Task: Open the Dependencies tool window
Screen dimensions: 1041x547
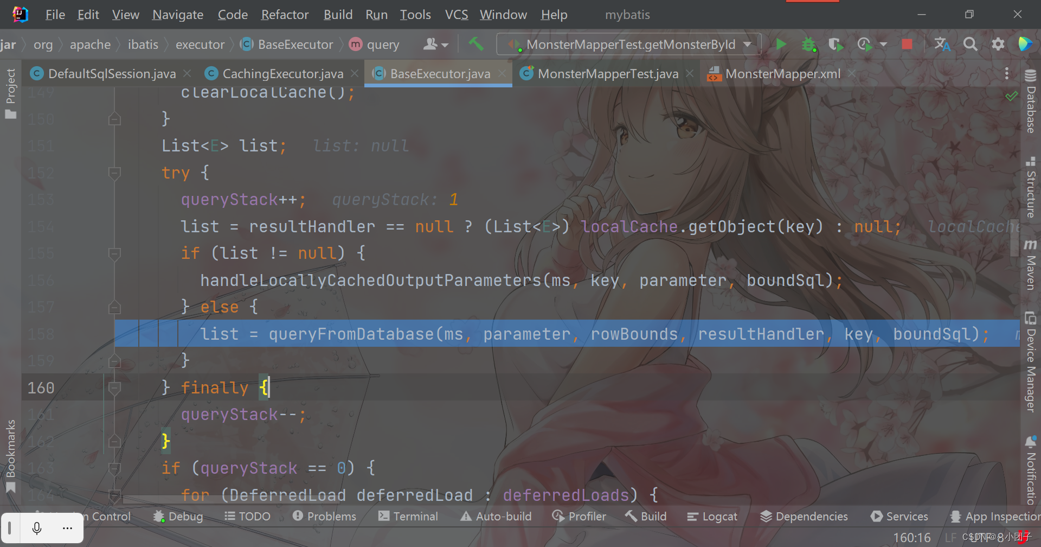Action: coord(804,516)
